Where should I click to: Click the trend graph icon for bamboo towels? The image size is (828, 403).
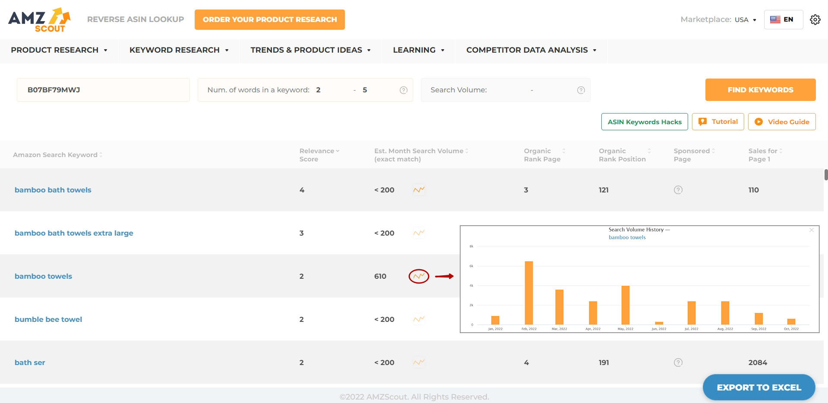418,276
